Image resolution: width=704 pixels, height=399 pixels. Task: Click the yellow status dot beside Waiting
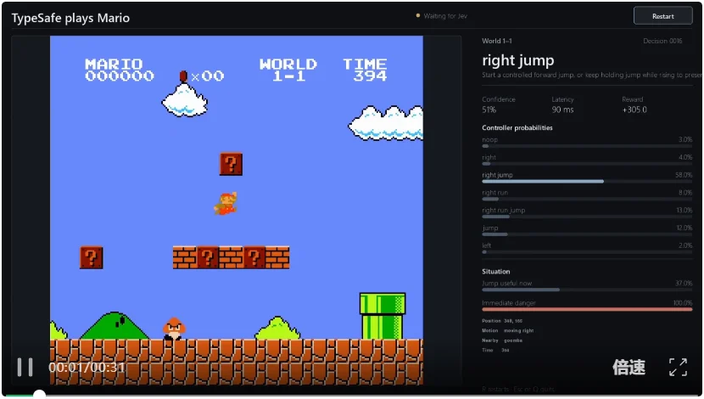[x=418, y=16]
